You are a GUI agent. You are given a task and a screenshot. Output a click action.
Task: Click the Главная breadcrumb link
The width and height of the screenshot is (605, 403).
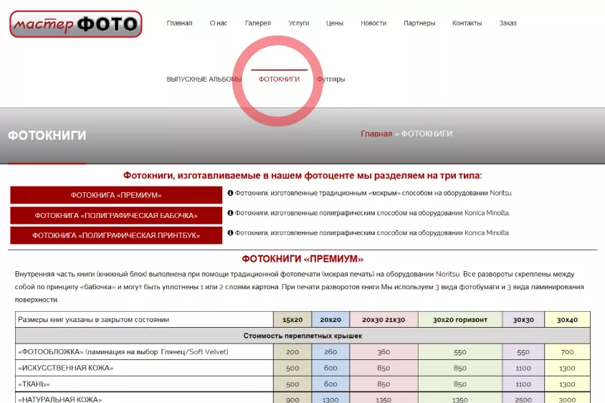coord(376,134)
